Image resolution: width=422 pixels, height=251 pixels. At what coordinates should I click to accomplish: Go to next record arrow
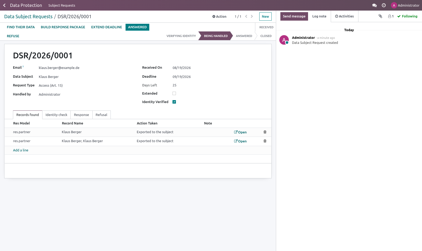tap(252, 16)
